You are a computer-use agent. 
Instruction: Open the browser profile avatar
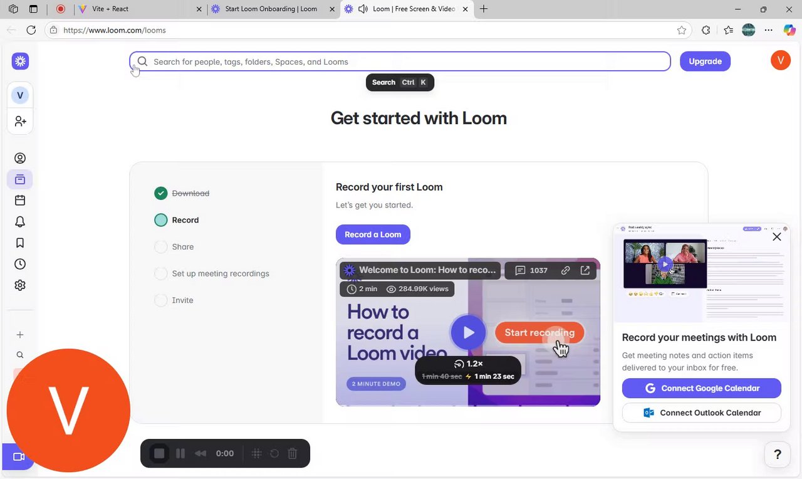point(748,30)
